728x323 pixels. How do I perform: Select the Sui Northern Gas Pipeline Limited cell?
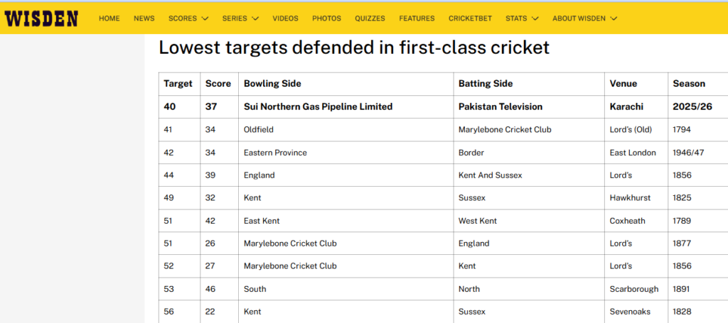click(x=318, y=107)
